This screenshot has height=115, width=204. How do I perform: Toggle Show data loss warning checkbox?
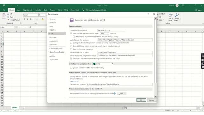point(71,59)
